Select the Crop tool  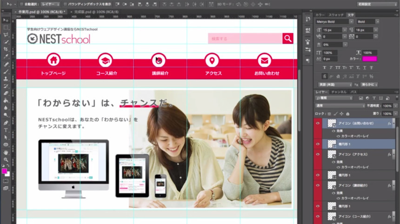(x=6, y=49)
